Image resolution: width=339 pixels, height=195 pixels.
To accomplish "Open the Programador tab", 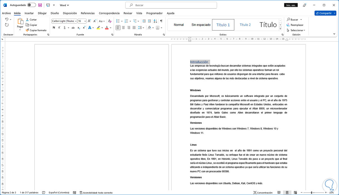I will 154,13.
